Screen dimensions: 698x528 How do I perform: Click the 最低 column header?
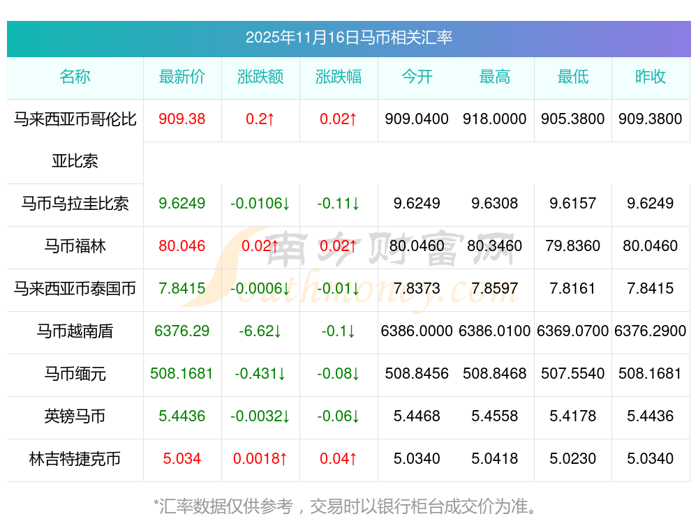[x=573, y=77]
